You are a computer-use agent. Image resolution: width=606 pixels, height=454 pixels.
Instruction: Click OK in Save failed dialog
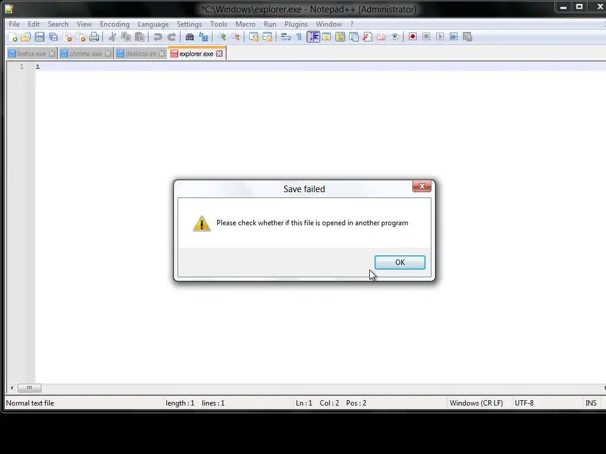[399, 262]
